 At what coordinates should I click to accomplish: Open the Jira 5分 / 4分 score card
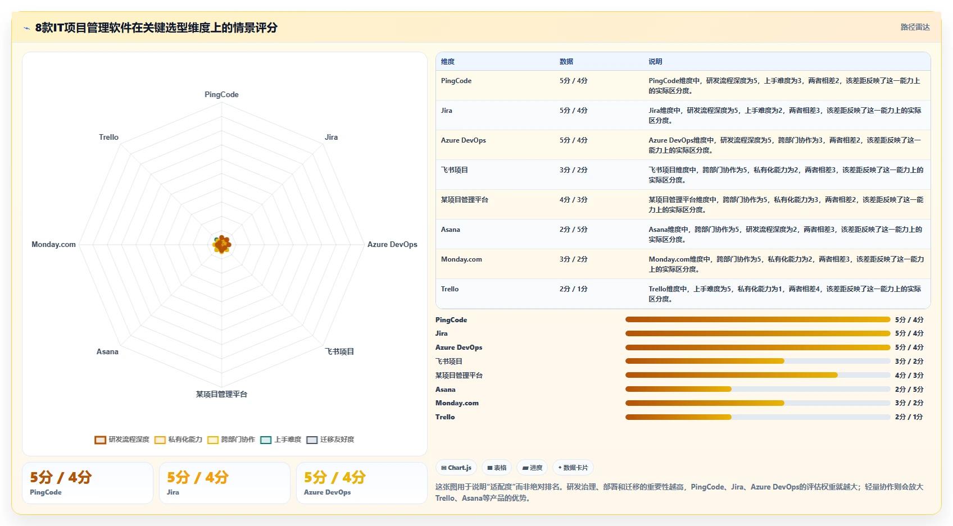pyautogui.click(x=225, y=483)
